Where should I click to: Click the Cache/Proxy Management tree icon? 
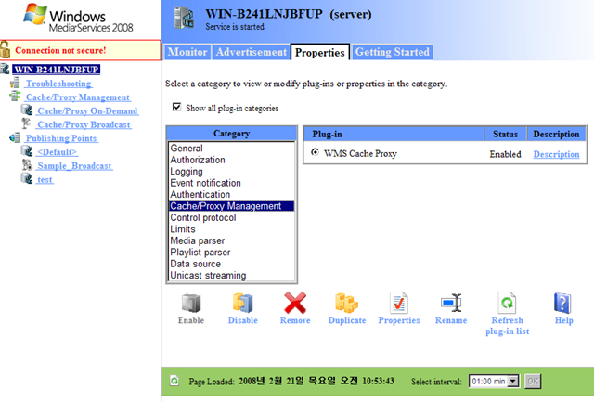click(15, 97)
